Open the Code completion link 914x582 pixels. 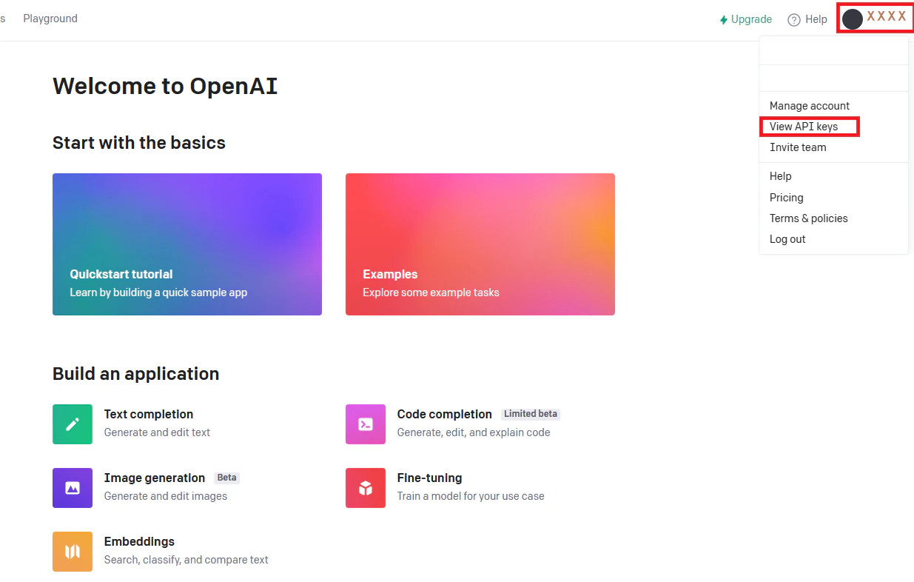click(x=445, y=414)
